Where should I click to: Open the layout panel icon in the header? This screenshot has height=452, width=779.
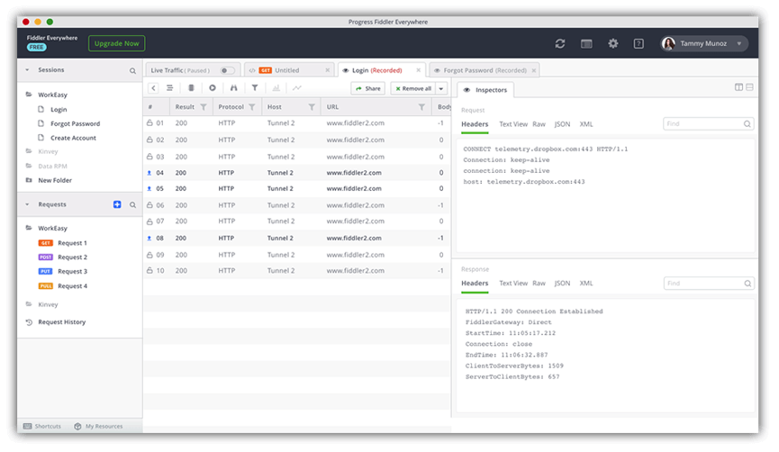pos(586,44)
